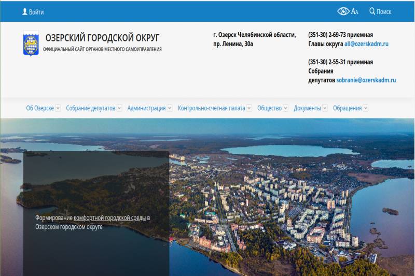
Task: Open the Обращения menu item
Action: (347, 108)
